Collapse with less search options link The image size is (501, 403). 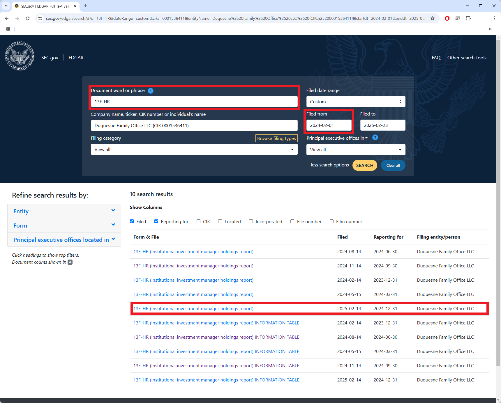coord(328,165)
